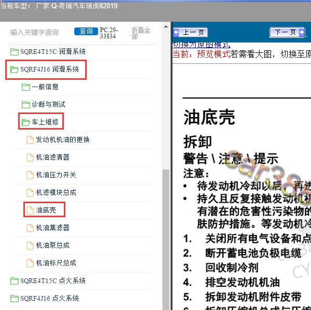Click document icon of 机油泵总成
The height and width of the screenshot is (310, 311).
30,246
